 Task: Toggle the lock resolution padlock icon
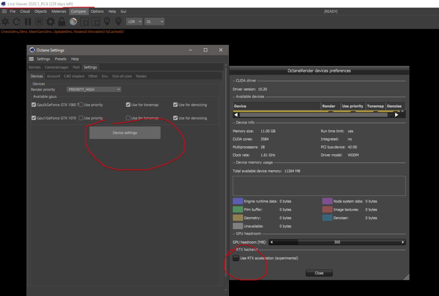[62, 22]
